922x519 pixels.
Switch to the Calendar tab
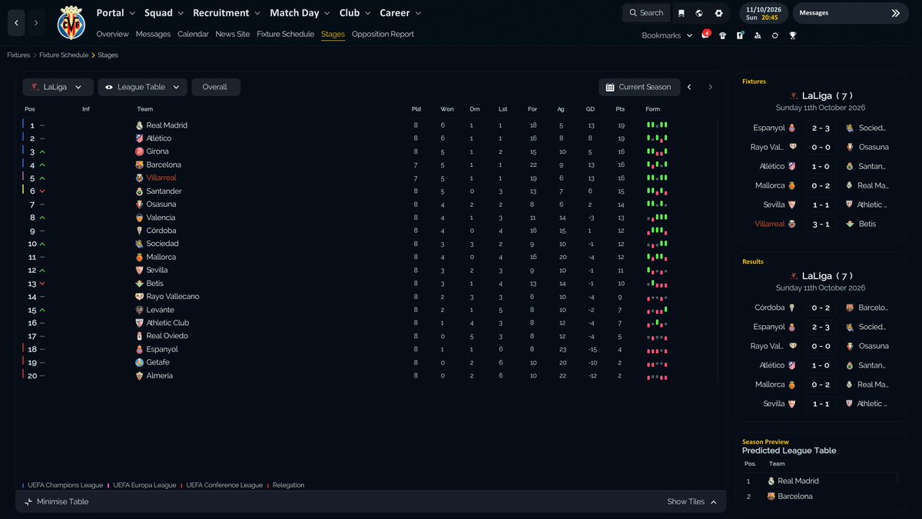coord(193,34)
